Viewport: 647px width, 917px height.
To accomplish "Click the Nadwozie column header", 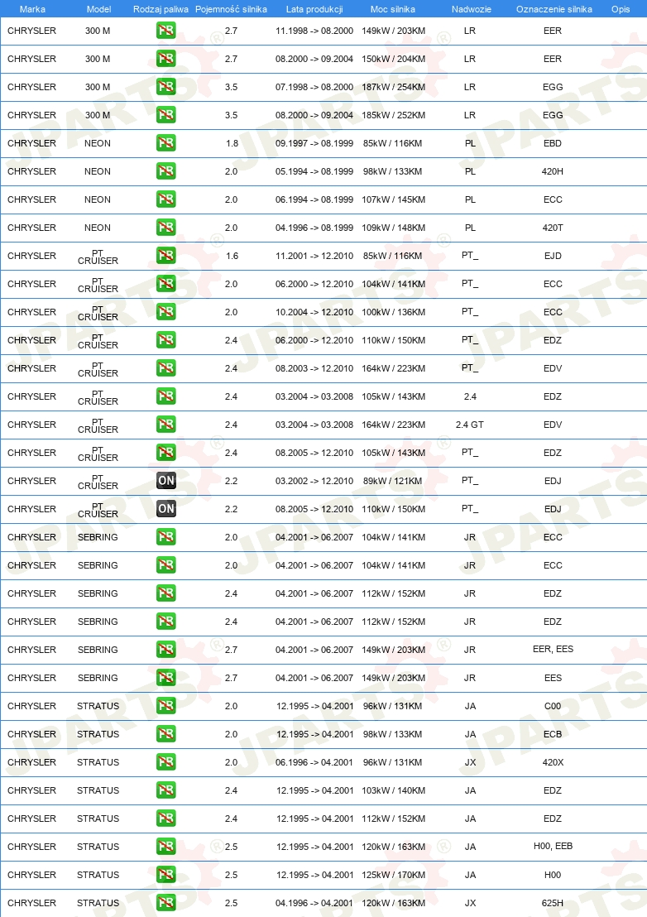I will point(471,9).
